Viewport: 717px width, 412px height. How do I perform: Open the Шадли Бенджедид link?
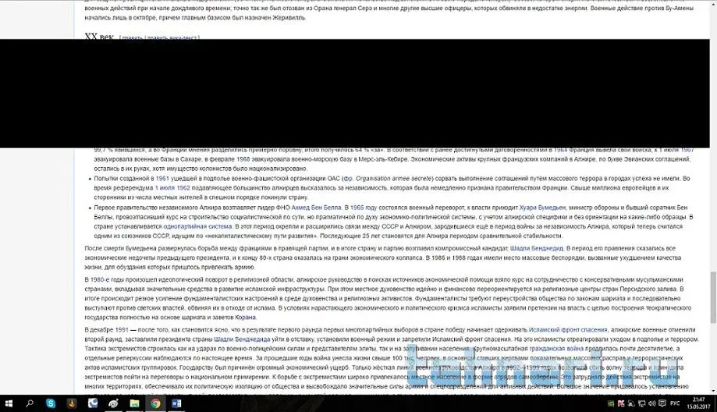point(537,248)
